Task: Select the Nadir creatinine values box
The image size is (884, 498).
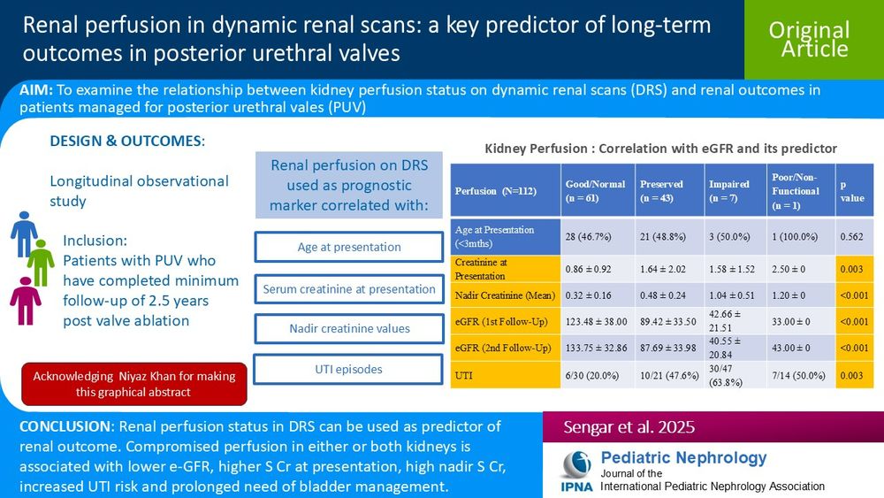Action: pyautogui.click(x=349, y=328)
